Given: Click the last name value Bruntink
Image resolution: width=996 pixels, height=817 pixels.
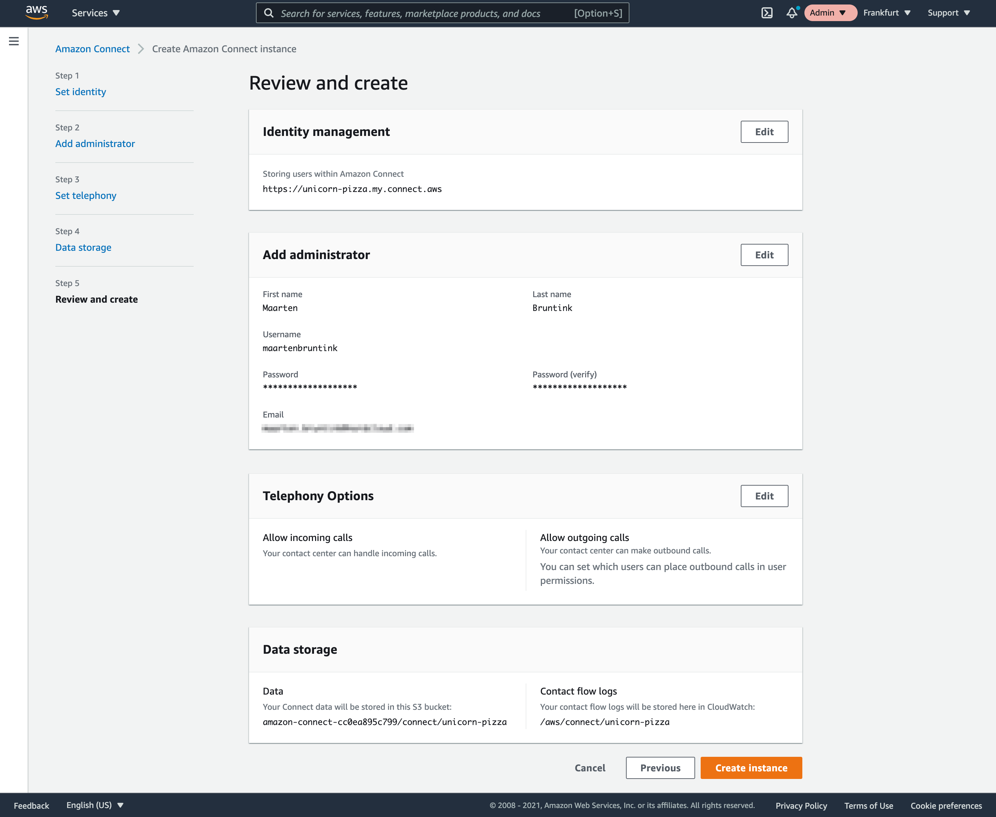Looking at the screenshot, I should click(x=552, y=308).
